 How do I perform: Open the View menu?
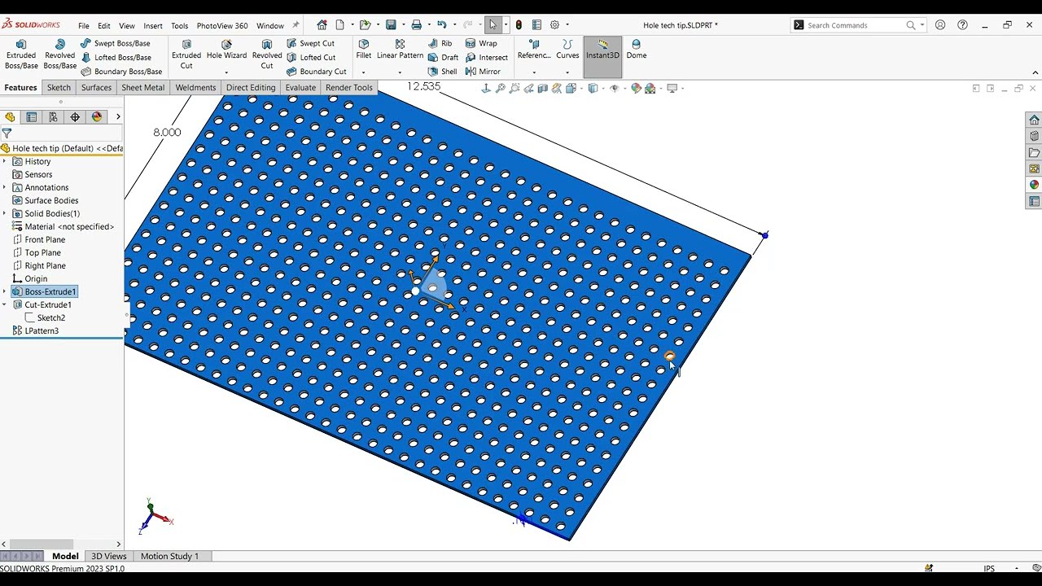click(127, 26)
